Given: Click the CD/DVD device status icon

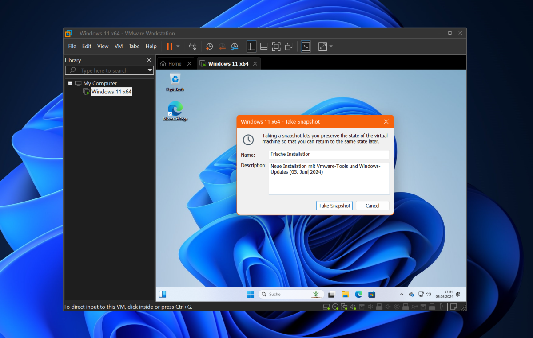Looking at the screenshot, I should point(335,306).
